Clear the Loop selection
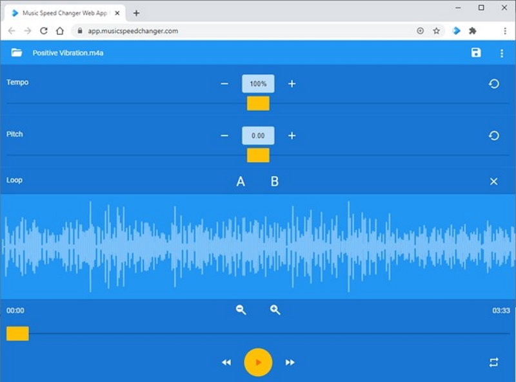The width and height of the screenshot is (516, 382). (x=494, y=181)
